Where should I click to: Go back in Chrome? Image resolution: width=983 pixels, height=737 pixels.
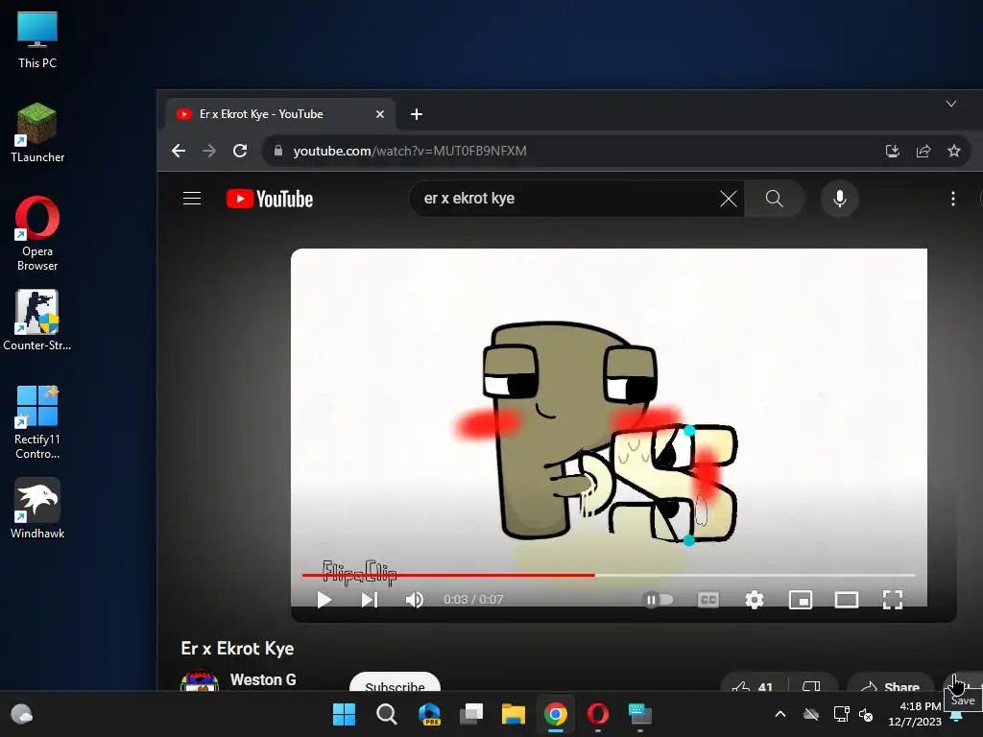tap(179, 151)
